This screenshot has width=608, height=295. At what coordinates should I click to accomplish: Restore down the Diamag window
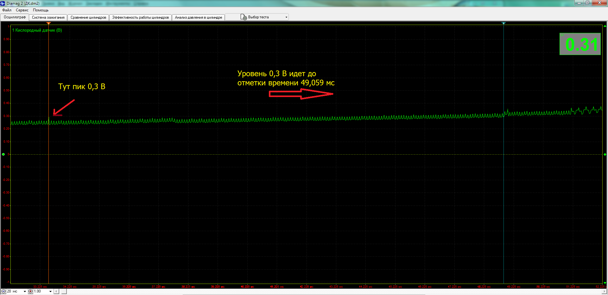(587, 3)
